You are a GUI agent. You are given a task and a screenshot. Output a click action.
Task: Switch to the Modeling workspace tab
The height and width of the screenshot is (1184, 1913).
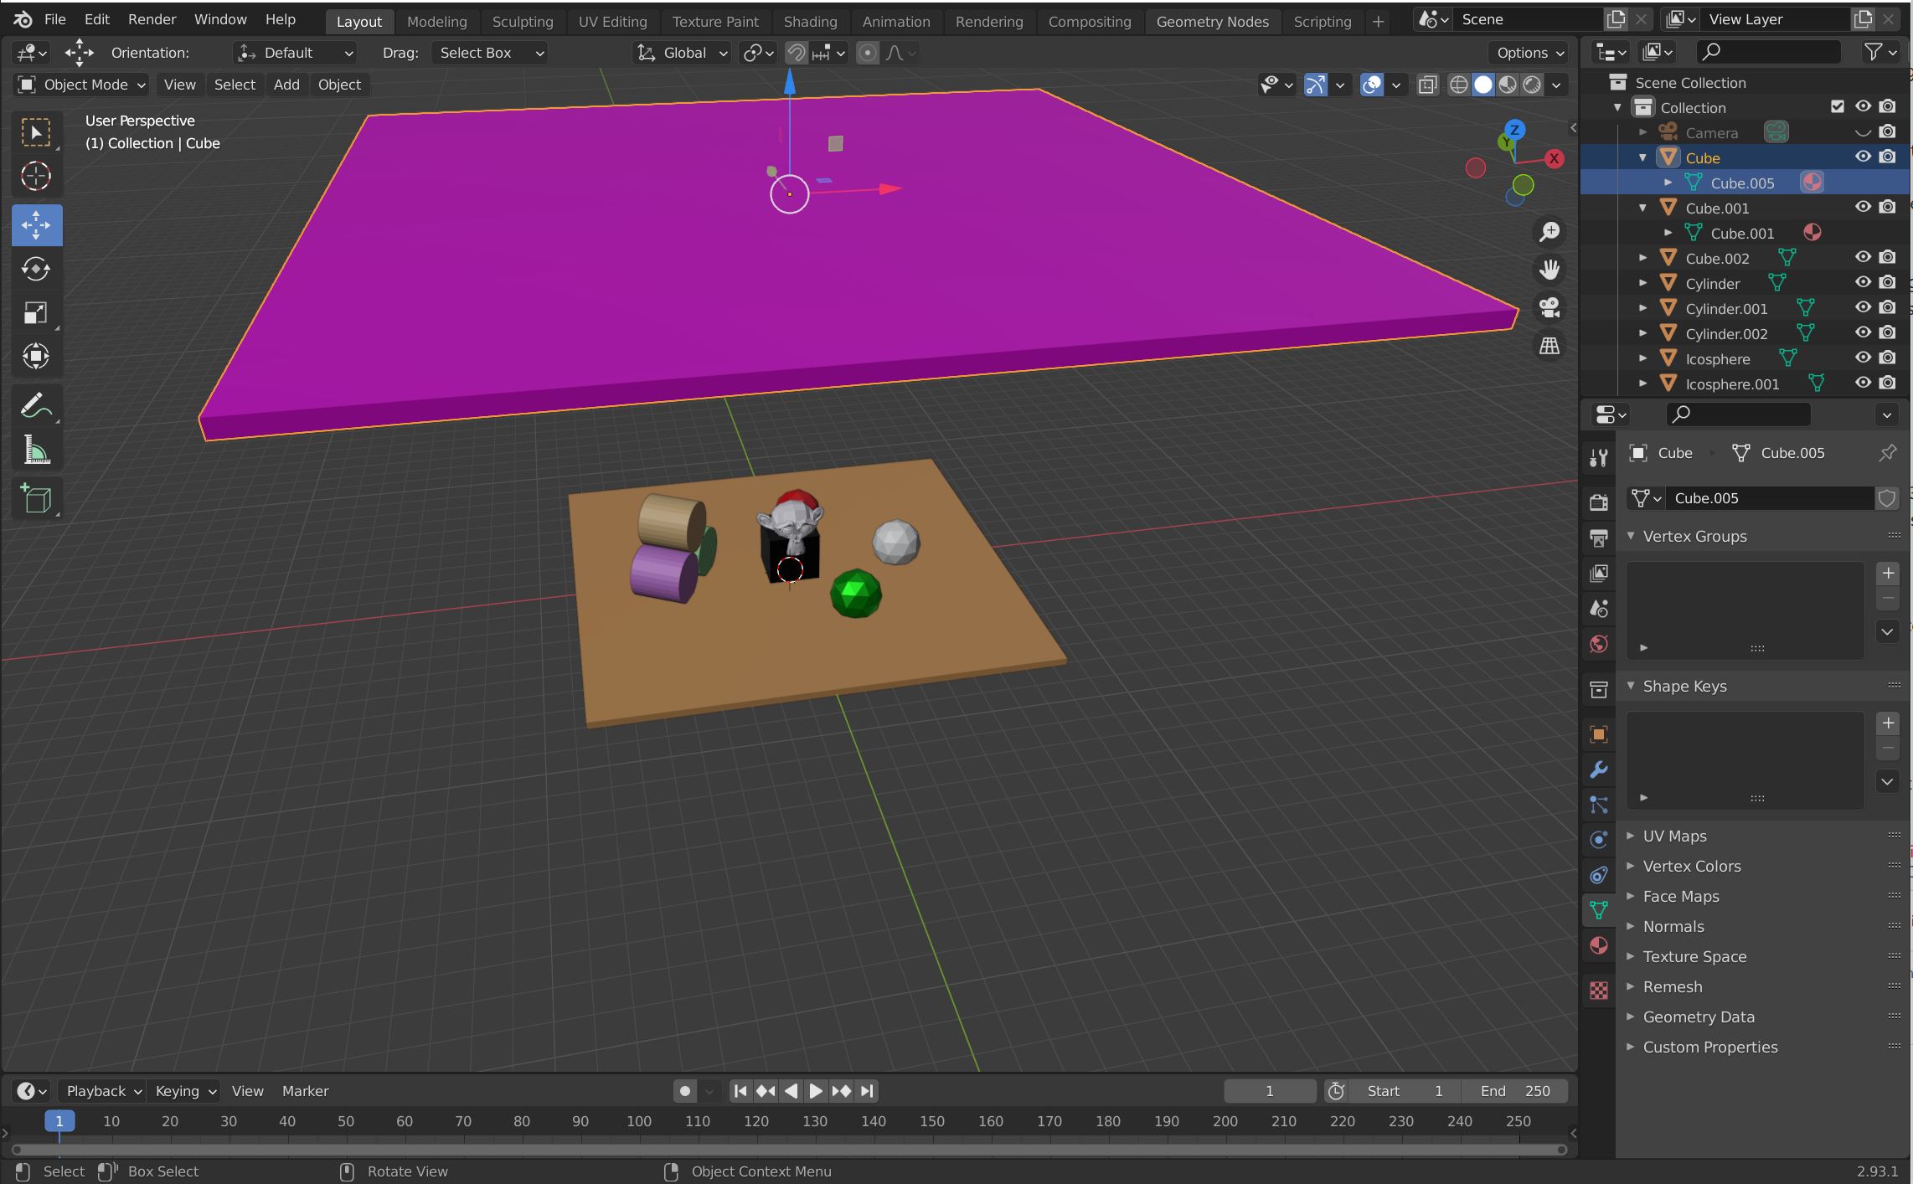[x=437, y=21]
